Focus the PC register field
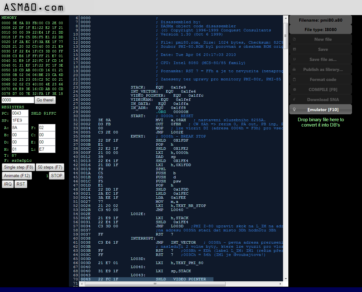The height and width of the screenshot is (292, 362). (20, 113)
